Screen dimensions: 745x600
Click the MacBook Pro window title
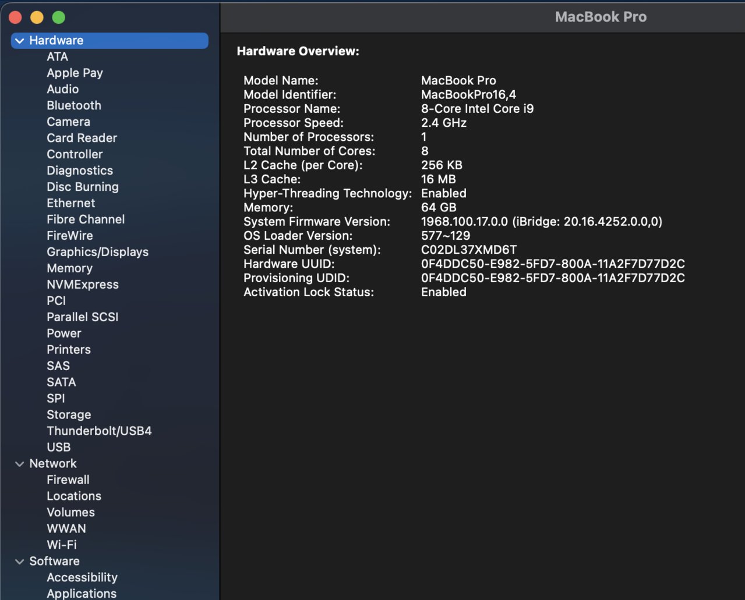(x=601, y=17)
